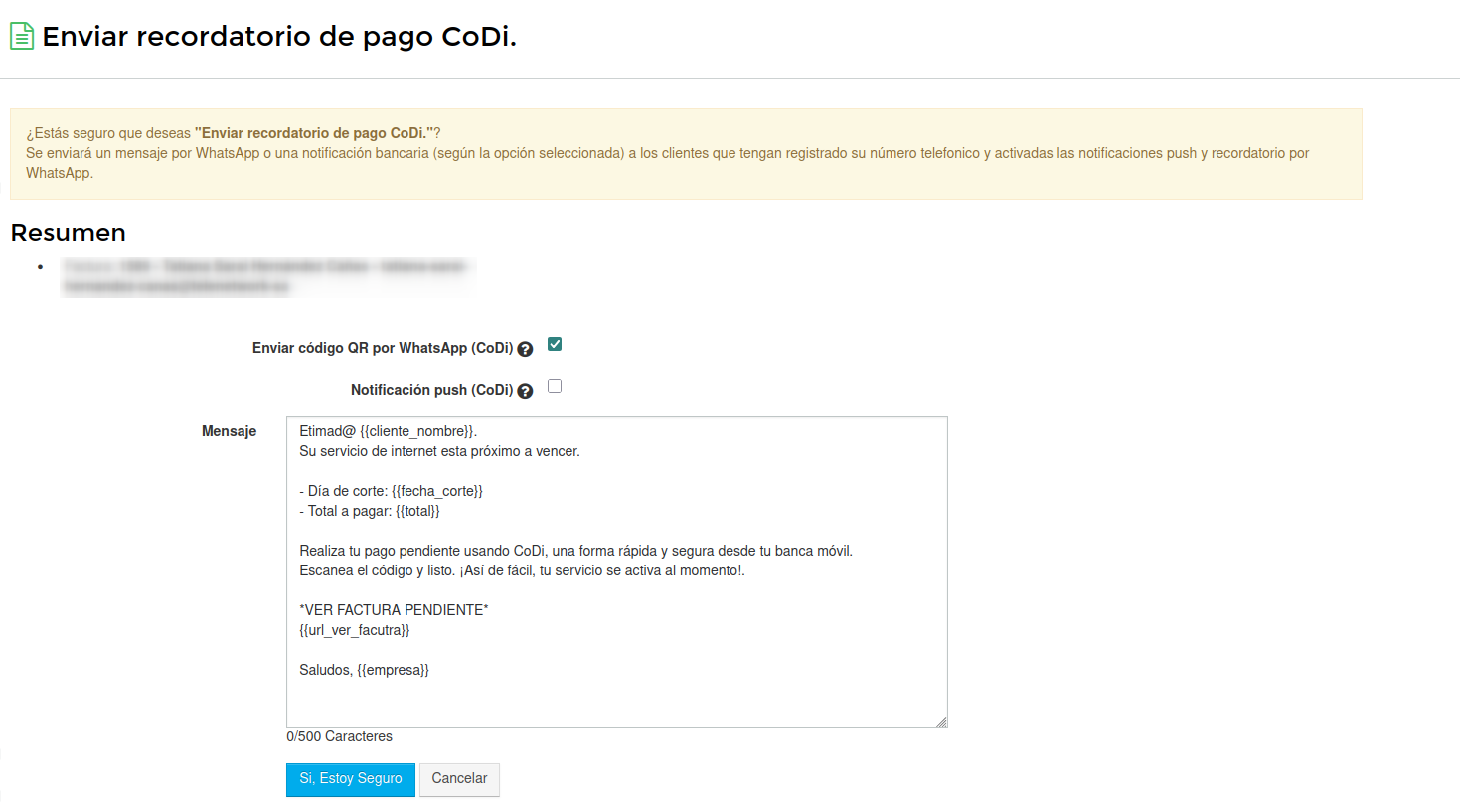Click the Enviar código QR por WhatsApp label
The image size is (1460, 808).
click(x=382, y=348)
